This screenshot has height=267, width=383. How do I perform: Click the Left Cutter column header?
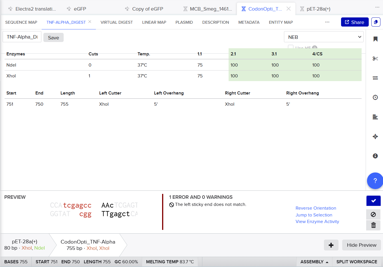tap(110, 93)
